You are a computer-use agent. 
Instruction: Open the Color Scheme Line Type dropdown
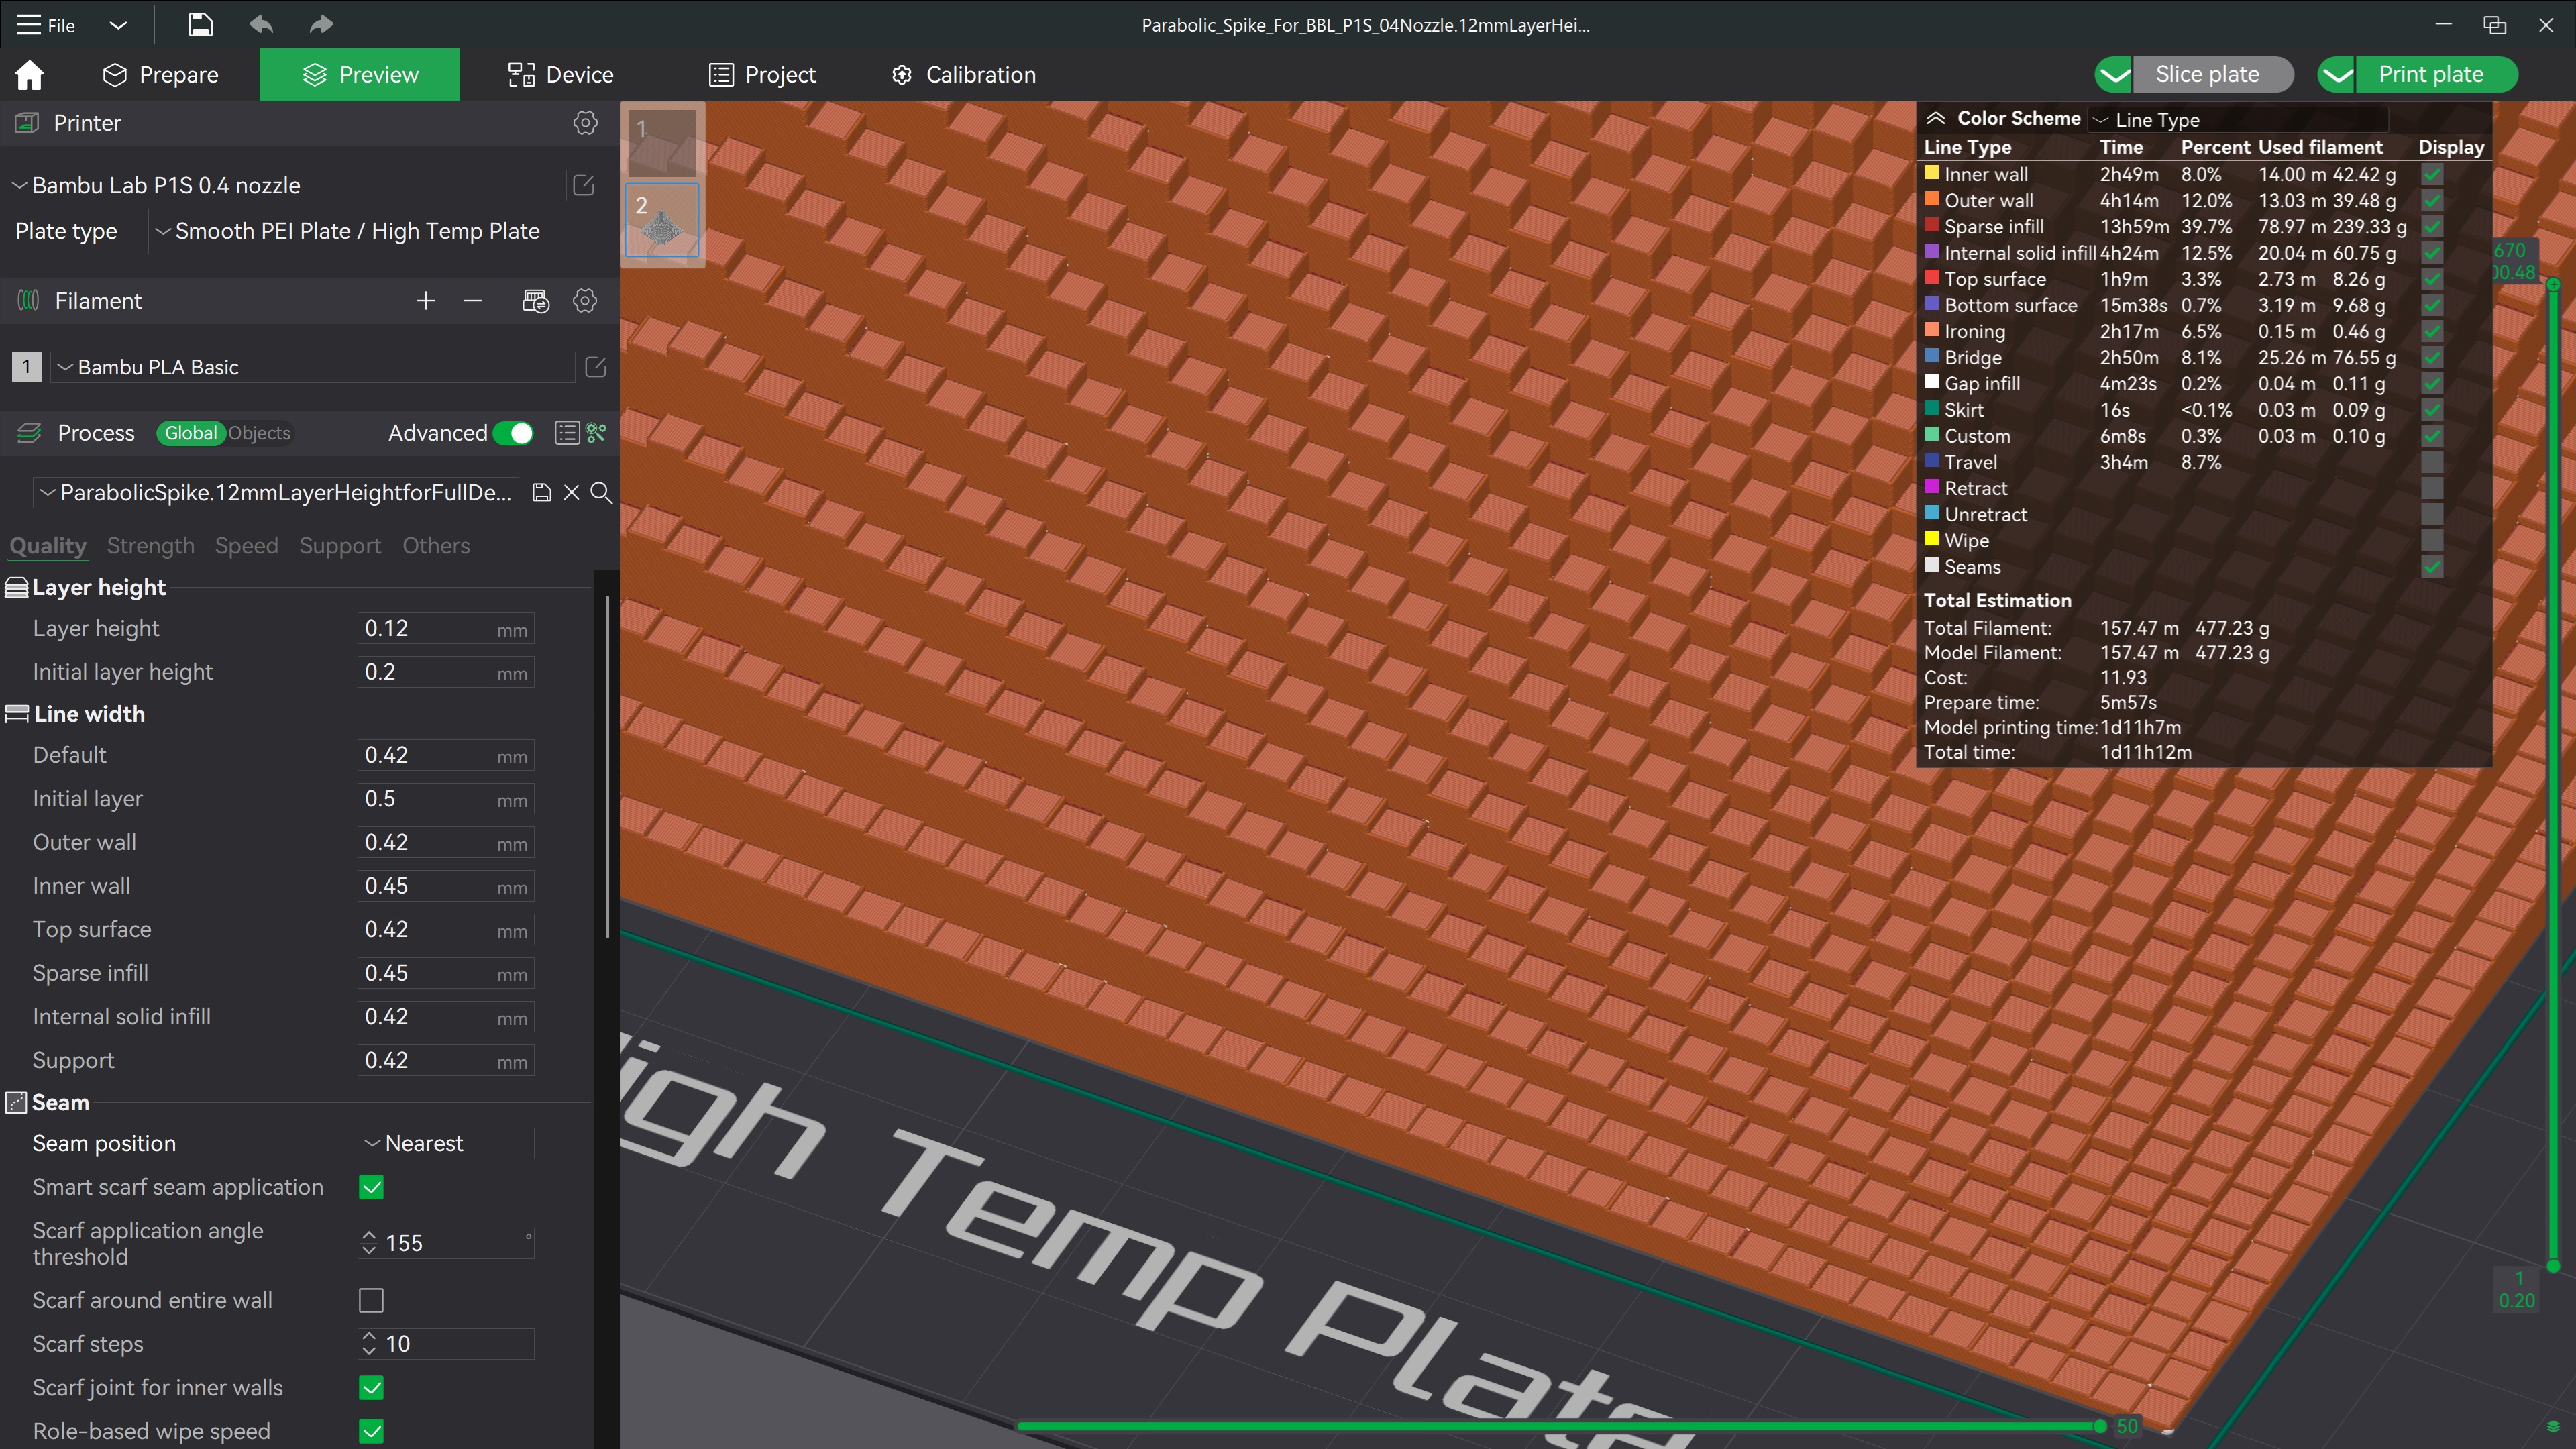(2238, 120)
